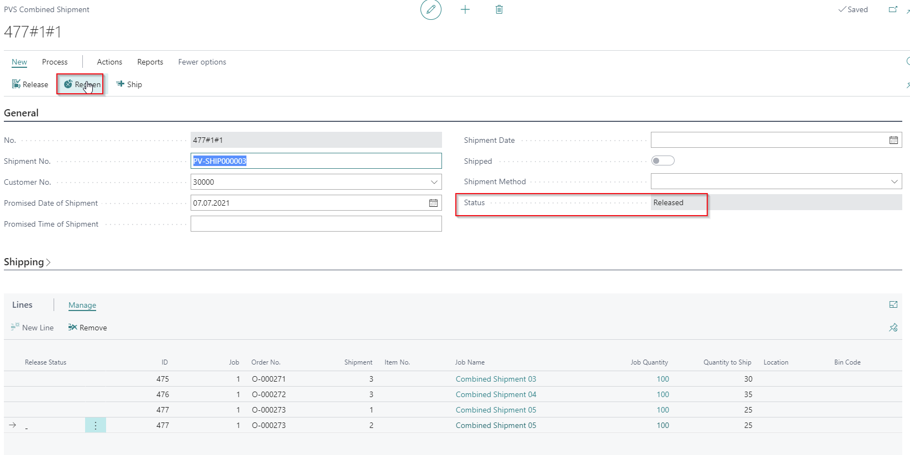Open Combined Shipment 05 link for shipment 2
This screenshot has height=455, width=910.
point(496,425)
